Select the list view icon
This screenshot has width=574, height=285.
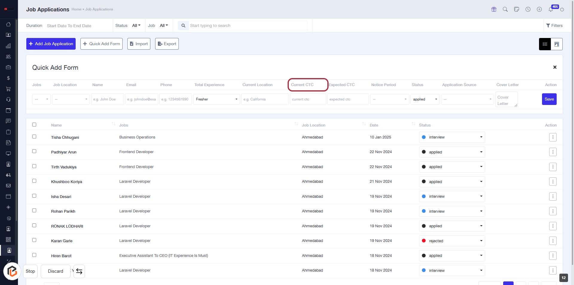pos(545,44)
